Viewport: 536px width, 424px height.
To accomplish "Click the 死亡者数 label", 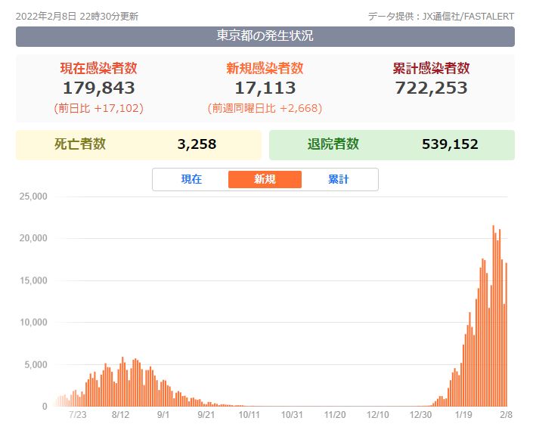I will pyautogui.click(x=80, y=144).
